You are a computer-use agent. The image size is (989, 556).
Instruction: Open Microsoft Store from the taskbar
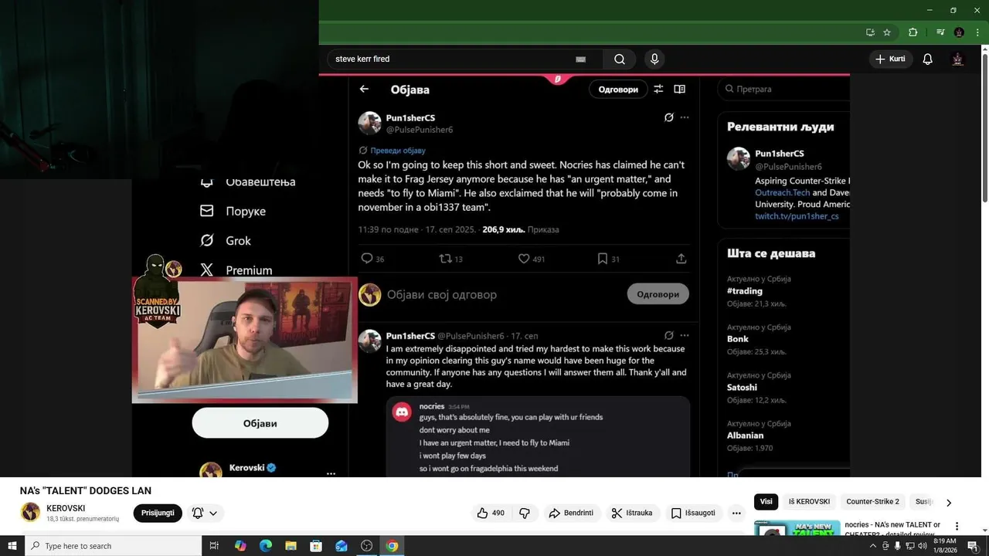316,546
